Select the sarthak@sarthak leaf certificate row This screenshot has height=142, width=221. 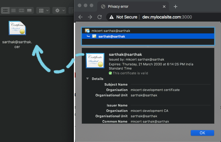148,36
